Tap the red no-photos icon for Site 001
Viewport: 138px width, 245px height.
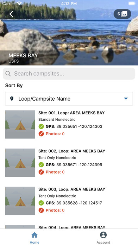point(41,134)
